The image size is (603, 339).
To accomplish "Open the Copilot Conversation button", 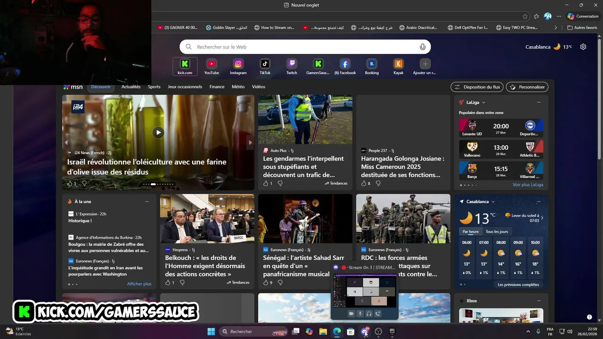I will (583, 16).
